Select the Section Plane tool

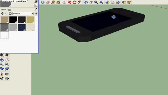(7, 78)
